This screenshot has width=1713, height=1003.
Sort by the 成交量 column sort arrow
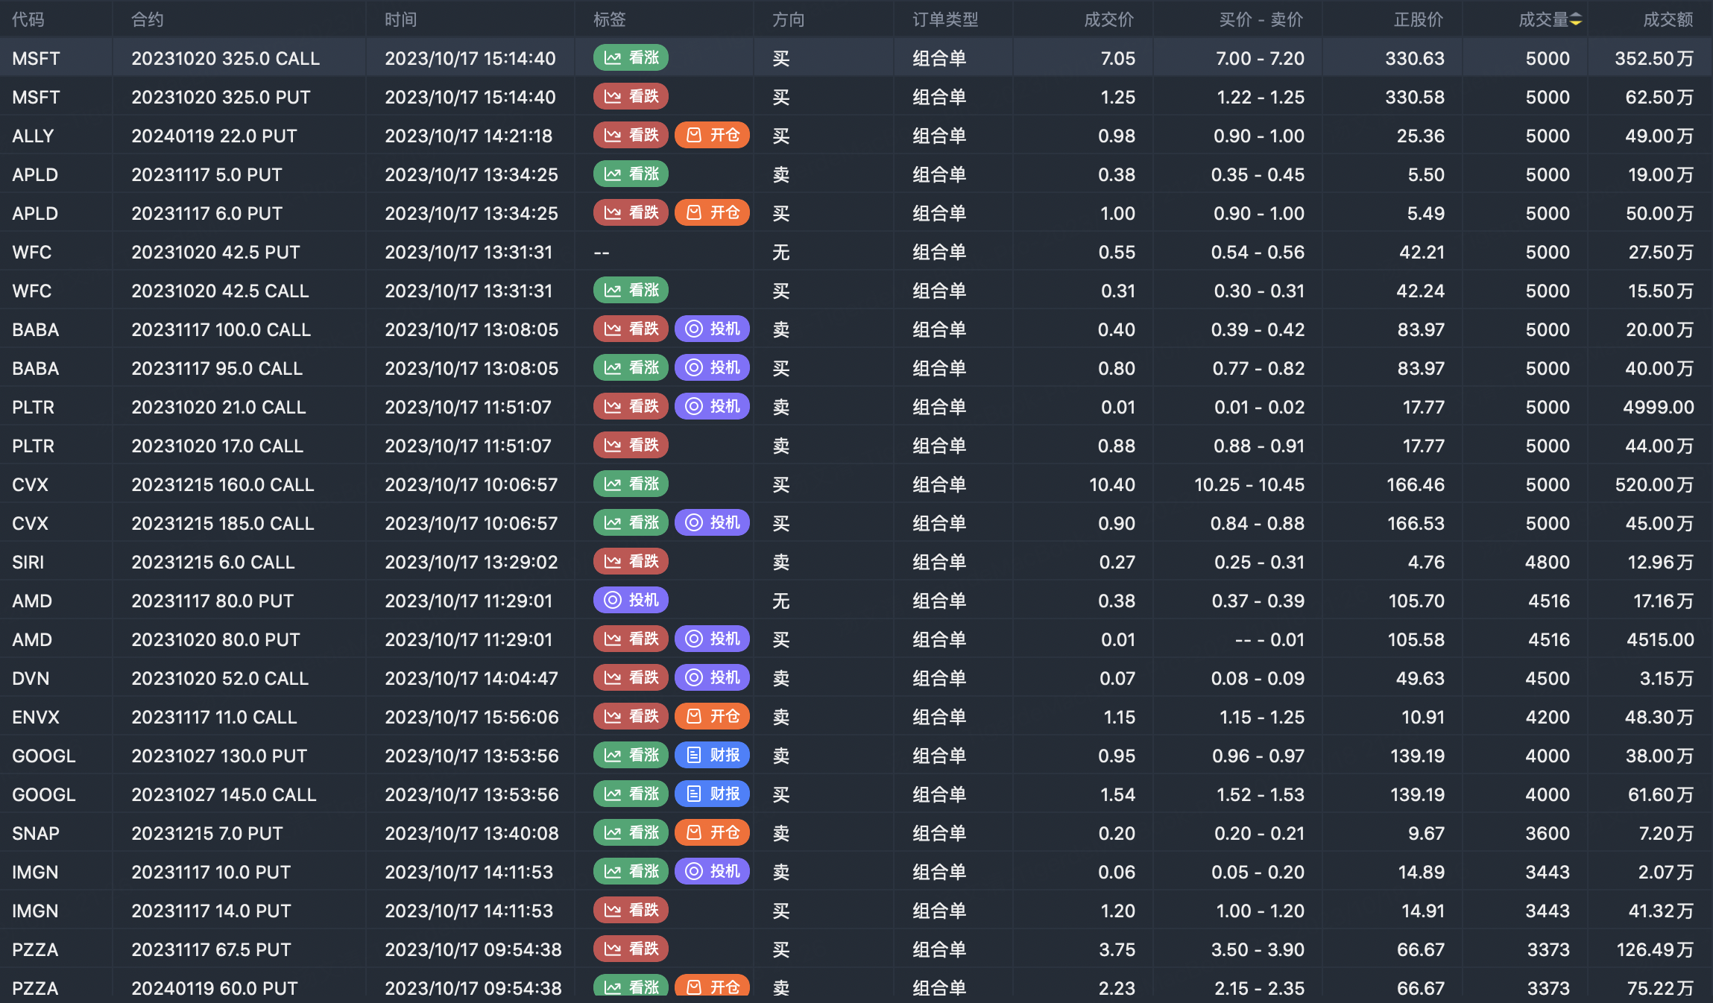pos(1575,20)
